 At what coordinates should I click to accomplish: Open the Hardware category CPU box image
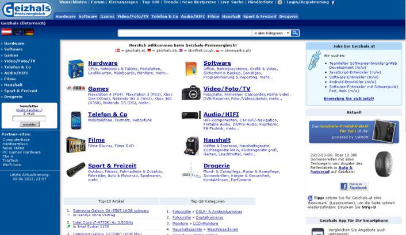pos(76,69)
